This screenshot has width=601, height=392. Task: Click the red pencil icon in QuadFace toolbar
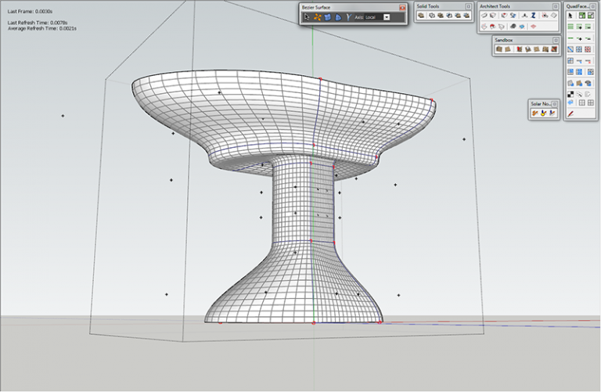pyautogui.click(x=571, y=113)
